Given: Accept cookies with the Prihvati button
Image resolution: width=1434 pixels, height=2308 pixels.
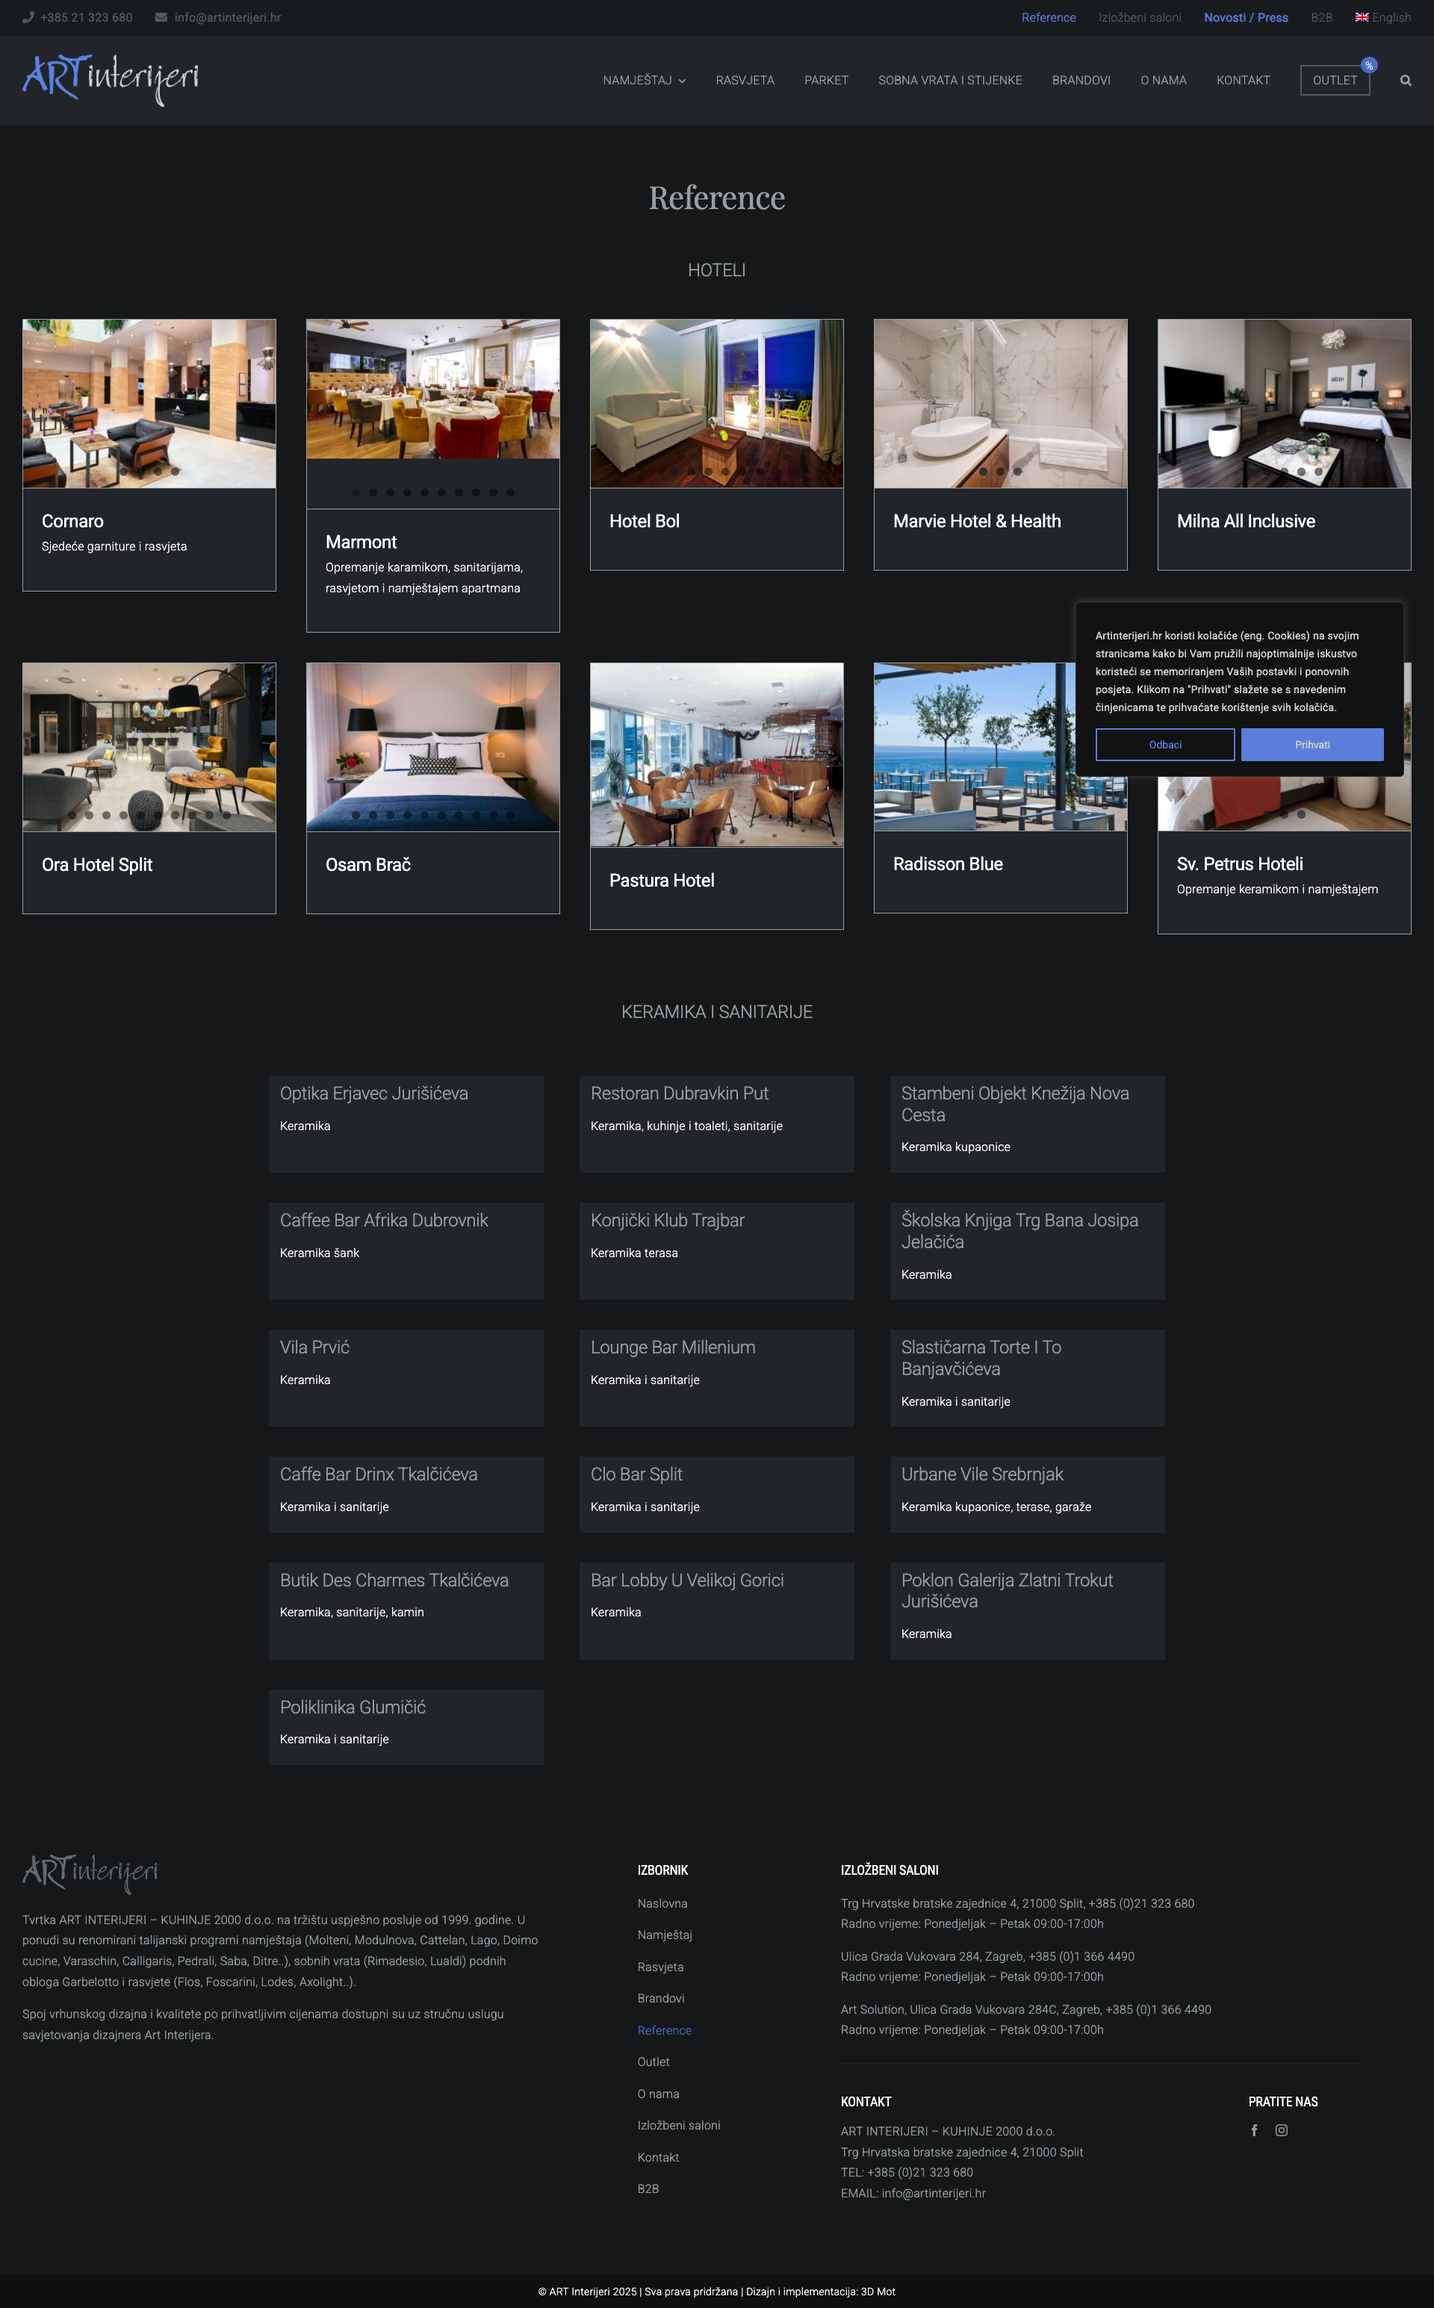Looking at the screenshot, I should tap(1312, 745).
